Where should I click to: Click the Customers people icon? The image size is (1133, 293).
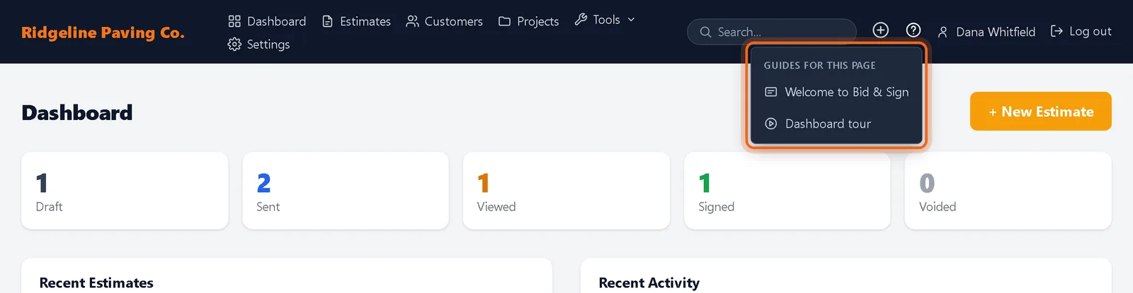[412, 21]
